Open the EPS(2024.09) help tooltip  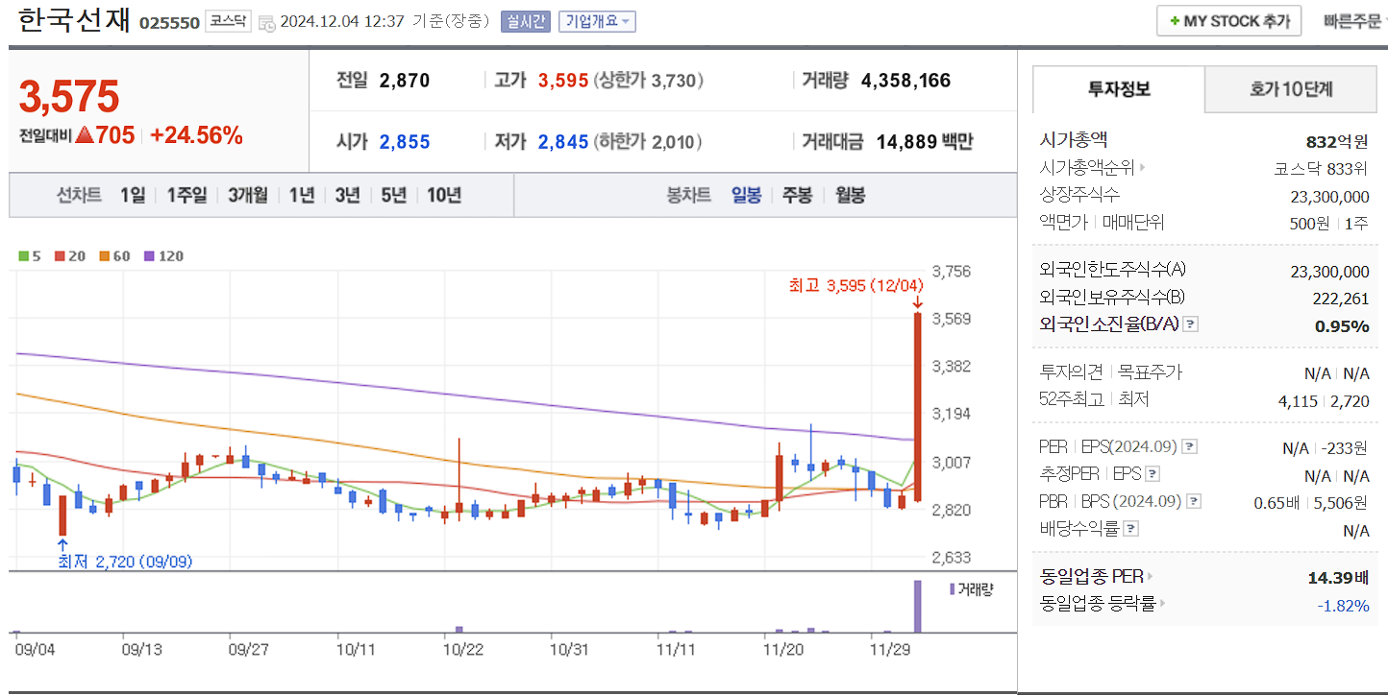click(x=1189, y=446)
